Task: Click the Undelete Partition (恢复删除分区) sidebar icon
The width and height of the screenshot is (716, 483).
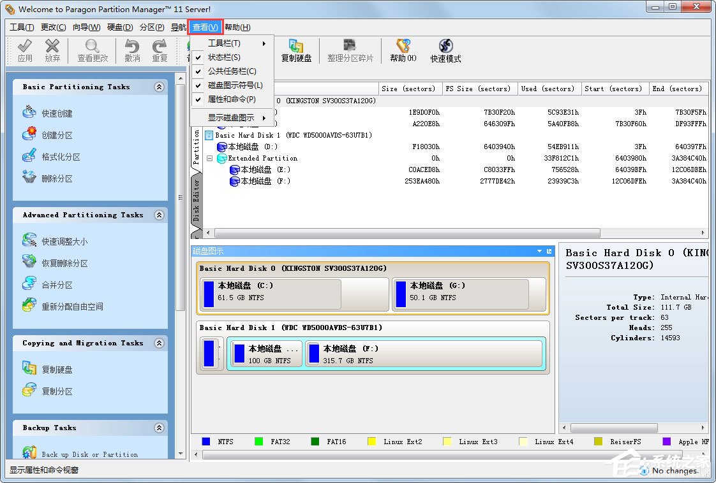Action: click(x=29, y=262)
